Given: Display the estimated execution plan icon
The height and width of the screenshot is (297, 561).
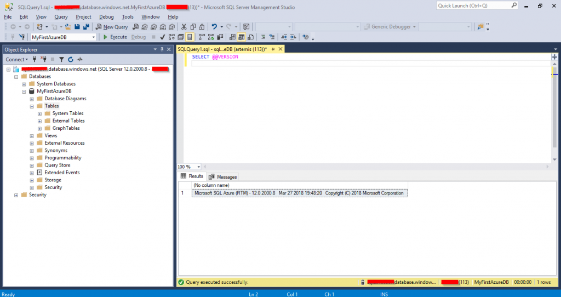Looking at the screenshot, I should point(171,37).
